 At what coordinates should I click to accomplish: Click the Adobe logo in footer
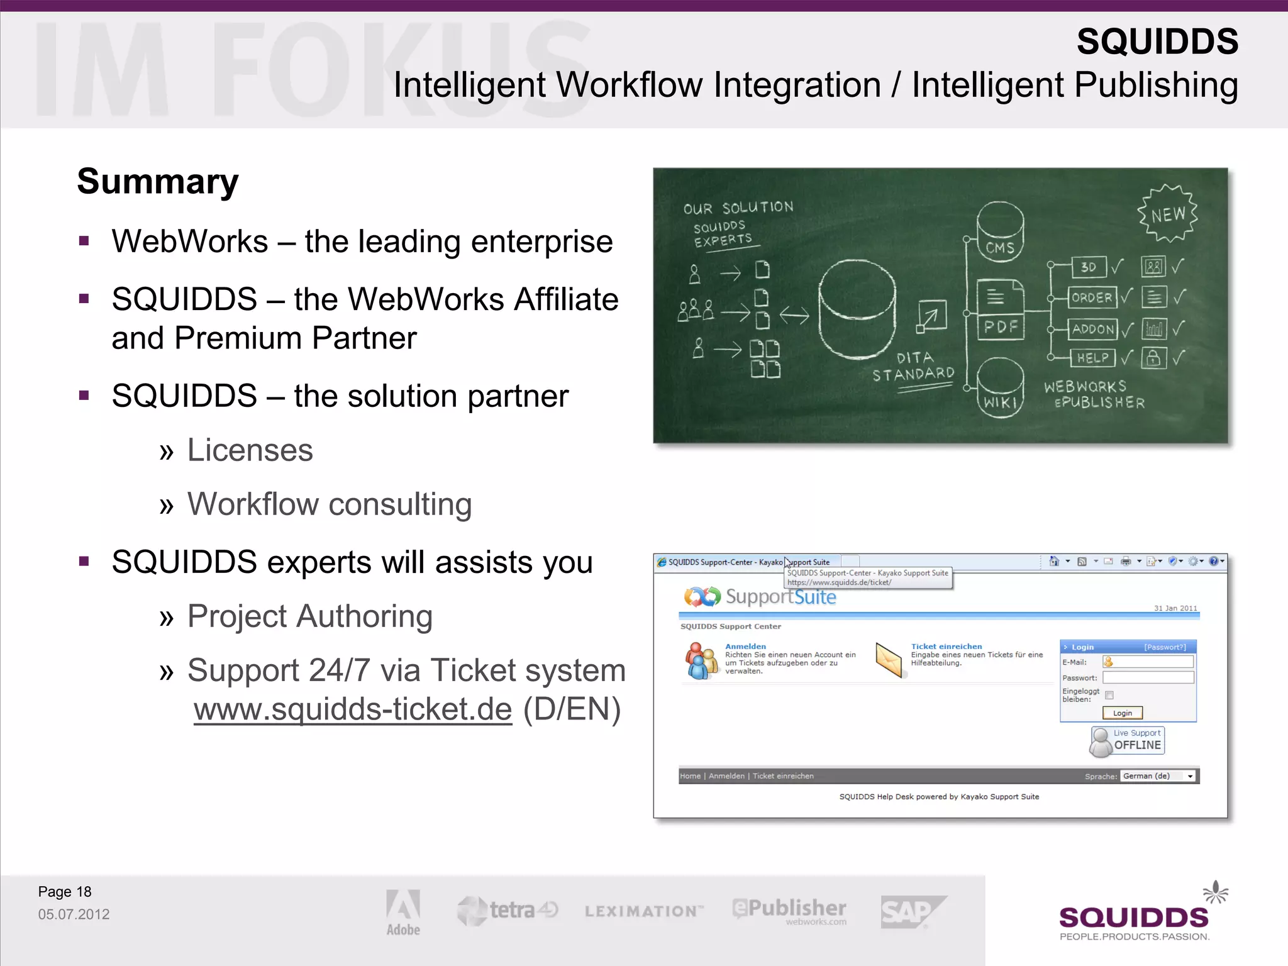click(403, 913)
